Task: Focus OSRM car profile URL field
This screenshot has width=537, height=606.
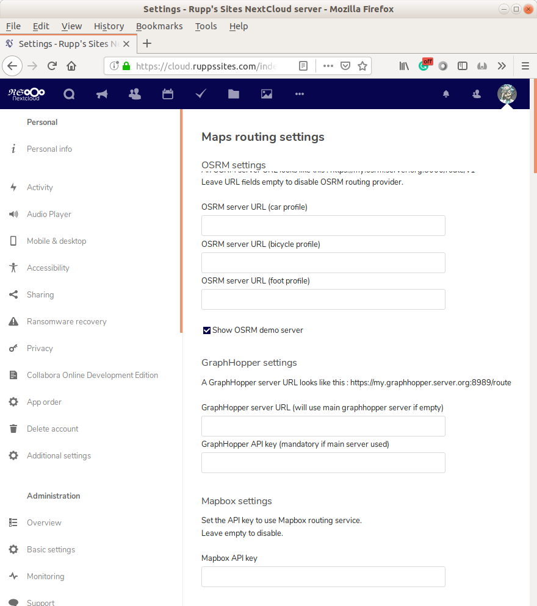Action: point(323,226)
